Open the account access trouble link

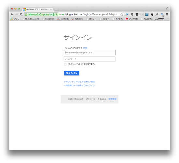[79, 82]
